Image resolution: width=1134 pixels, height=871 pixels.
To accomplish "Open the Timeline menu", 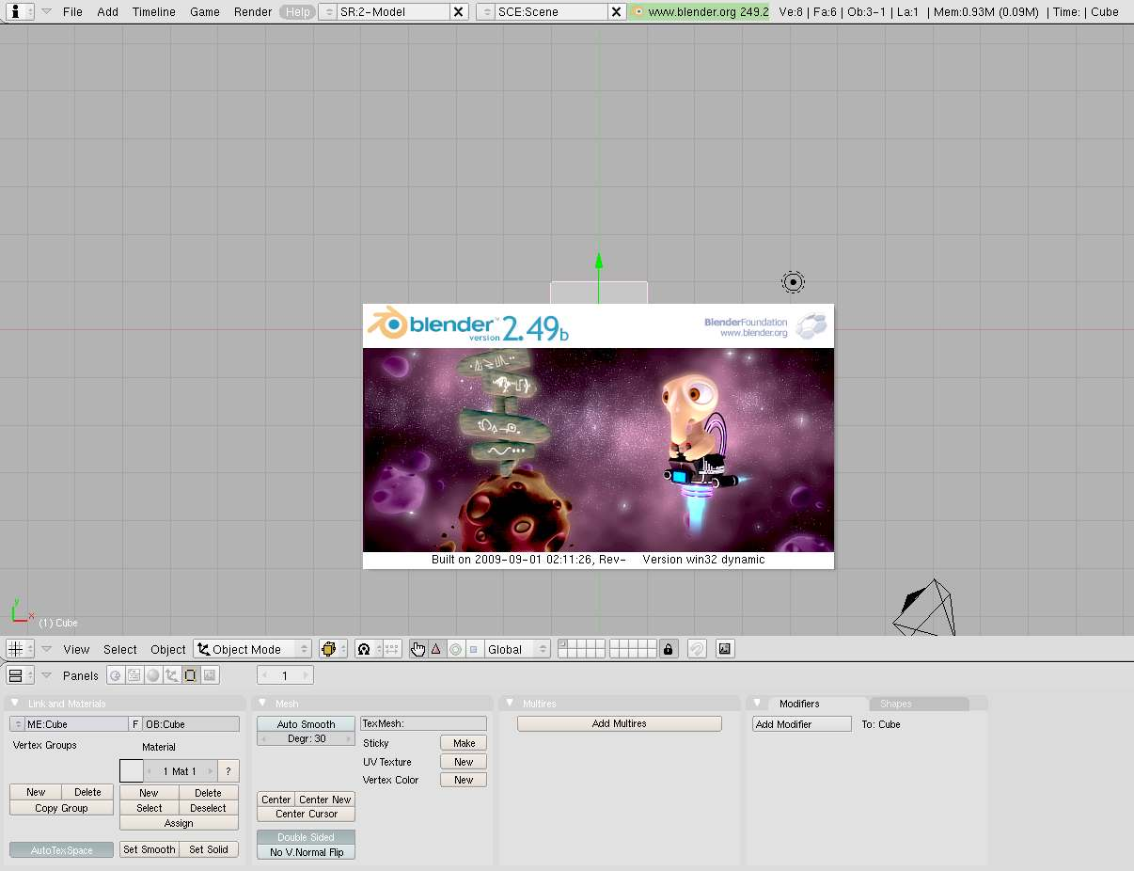I will [x=154, y=11].
